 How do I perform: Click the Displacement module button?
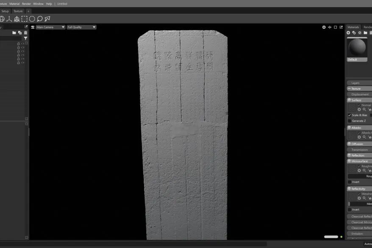[x=360, y=95]
